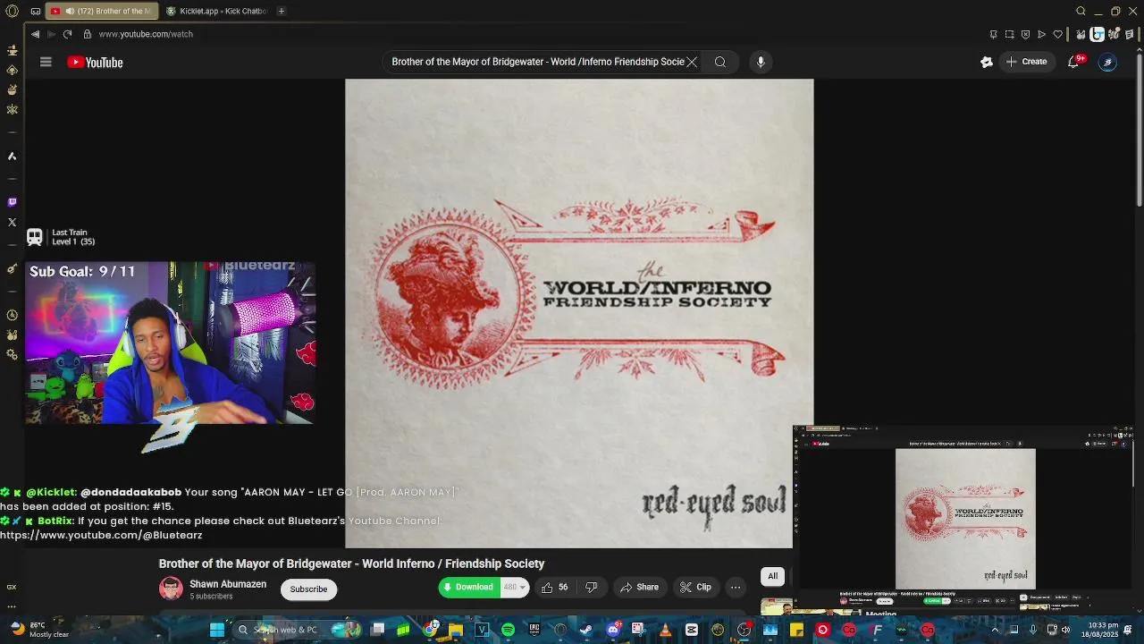Open browser tab search magnifier

tap(1081, 11)
